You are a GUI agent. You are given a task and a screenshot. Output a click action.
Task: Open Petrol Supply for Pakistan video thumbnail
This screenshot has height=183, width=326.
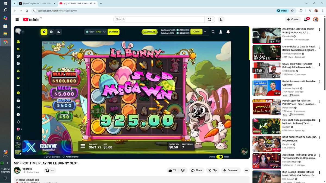[x=267, y=107]
